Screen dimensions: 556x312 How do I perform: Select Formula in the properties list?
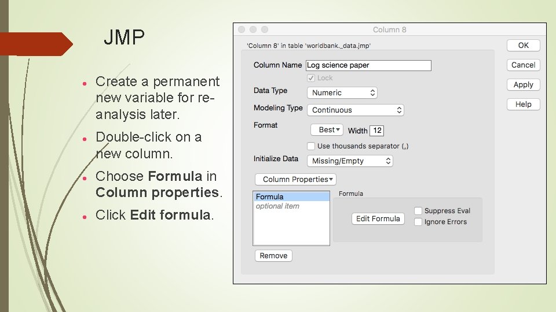click(291, 196)
